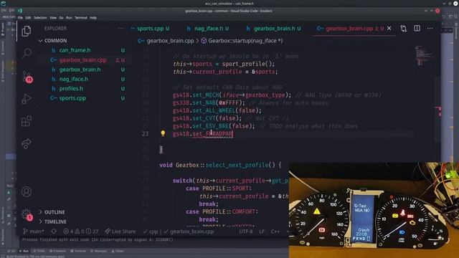Image resolution: width=459 pixels, height=258 pixels.
Task: Click Problems tab in background IDE window
Action: 57,251
